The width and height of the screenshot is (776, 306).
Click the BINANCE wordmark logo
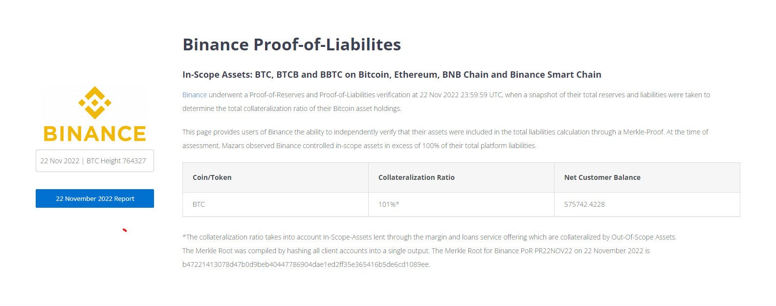(95, 133)
